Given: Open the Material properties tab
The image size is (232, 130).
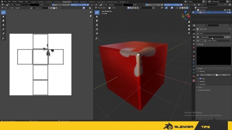Looking at the screenshot, I should (194, 76).
